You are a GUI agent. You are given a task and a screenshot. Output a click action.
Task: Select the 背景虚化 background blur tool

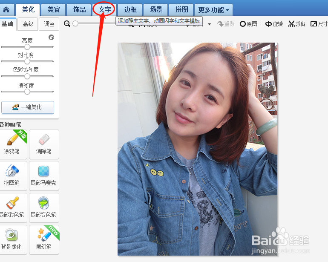[x=13, y=240]
